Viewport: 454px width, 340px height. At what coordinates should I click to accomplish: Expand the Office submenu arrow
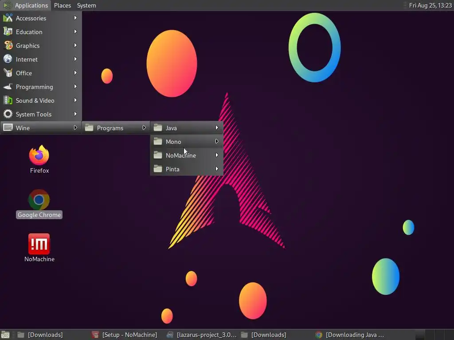pos(75,73)
